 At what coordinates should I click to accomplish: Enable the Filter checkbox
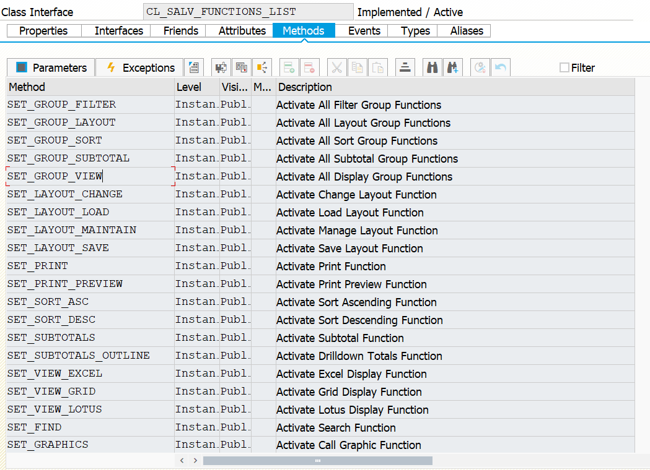point(564,67)
